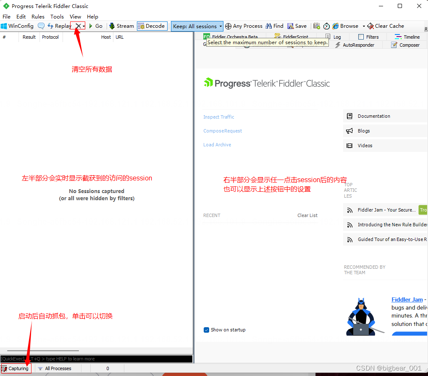
Task: Click the QuickExec command input box
Action: 96,359
